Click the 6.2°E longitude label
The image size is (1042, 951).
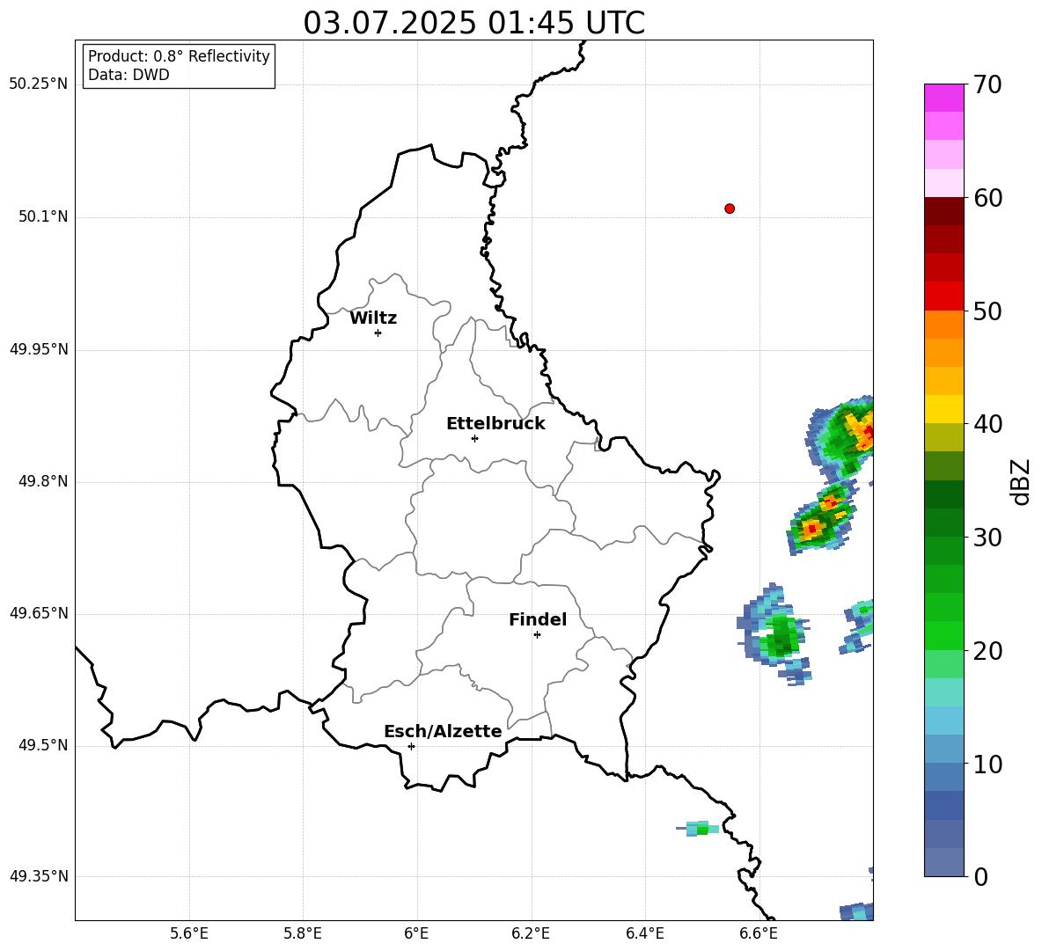531,933
